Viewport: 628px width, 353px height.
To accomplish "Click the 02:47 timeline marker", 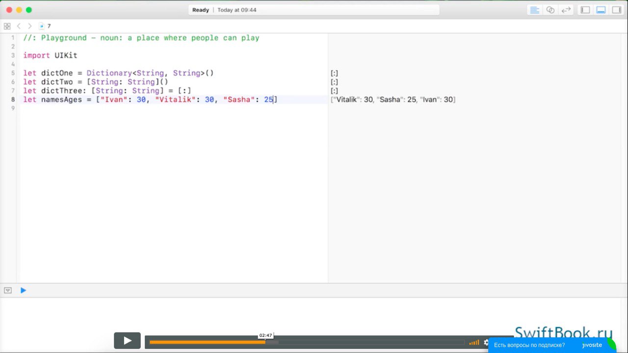I will (x=265, y=335).
